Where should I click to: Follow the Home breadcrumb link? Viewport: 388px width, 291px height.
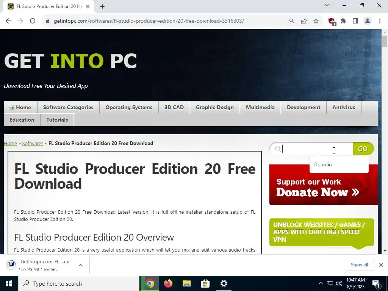(10, 144)
